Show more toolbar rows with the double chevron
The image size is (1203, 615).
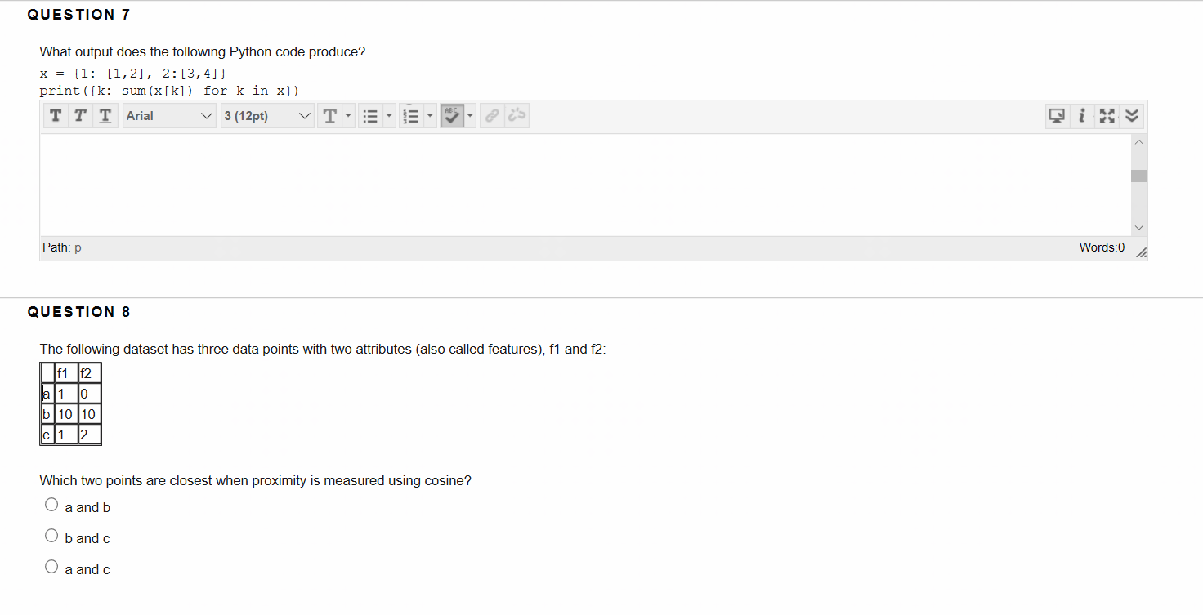pyautogui.click(x=1132, y=116)
